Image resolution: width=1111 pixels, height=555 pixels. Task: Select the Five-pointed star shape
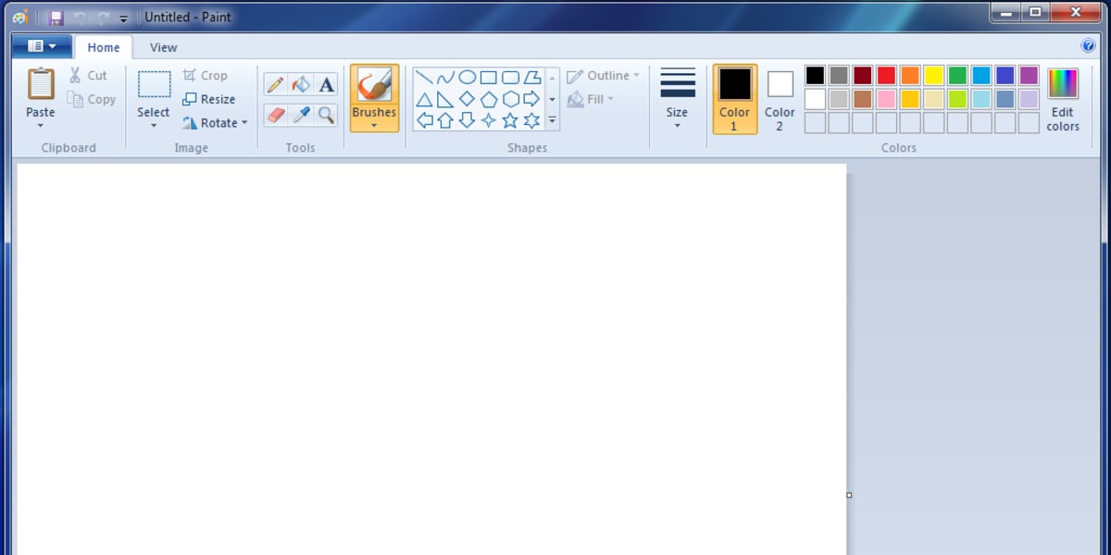[x=510, y=120]
